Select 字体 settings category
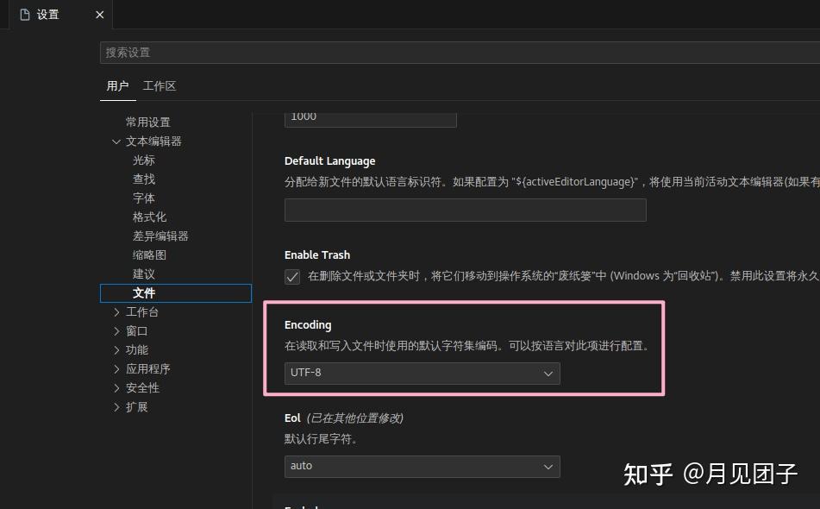 point(143,198)
